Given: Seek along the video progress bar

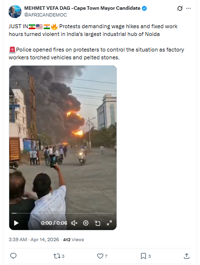Looking at the screenshot, I should point(63,213).
